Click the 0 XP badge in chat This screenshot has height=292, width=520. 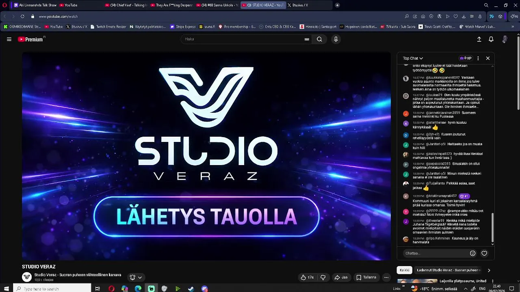[x=466, y=58]
